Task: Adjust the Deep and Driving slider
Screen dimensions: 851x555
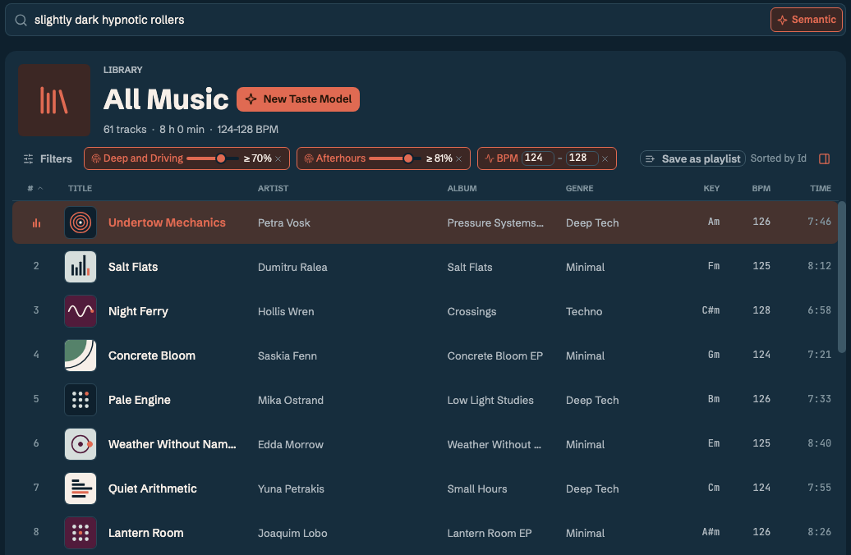Action: [221, 158]
